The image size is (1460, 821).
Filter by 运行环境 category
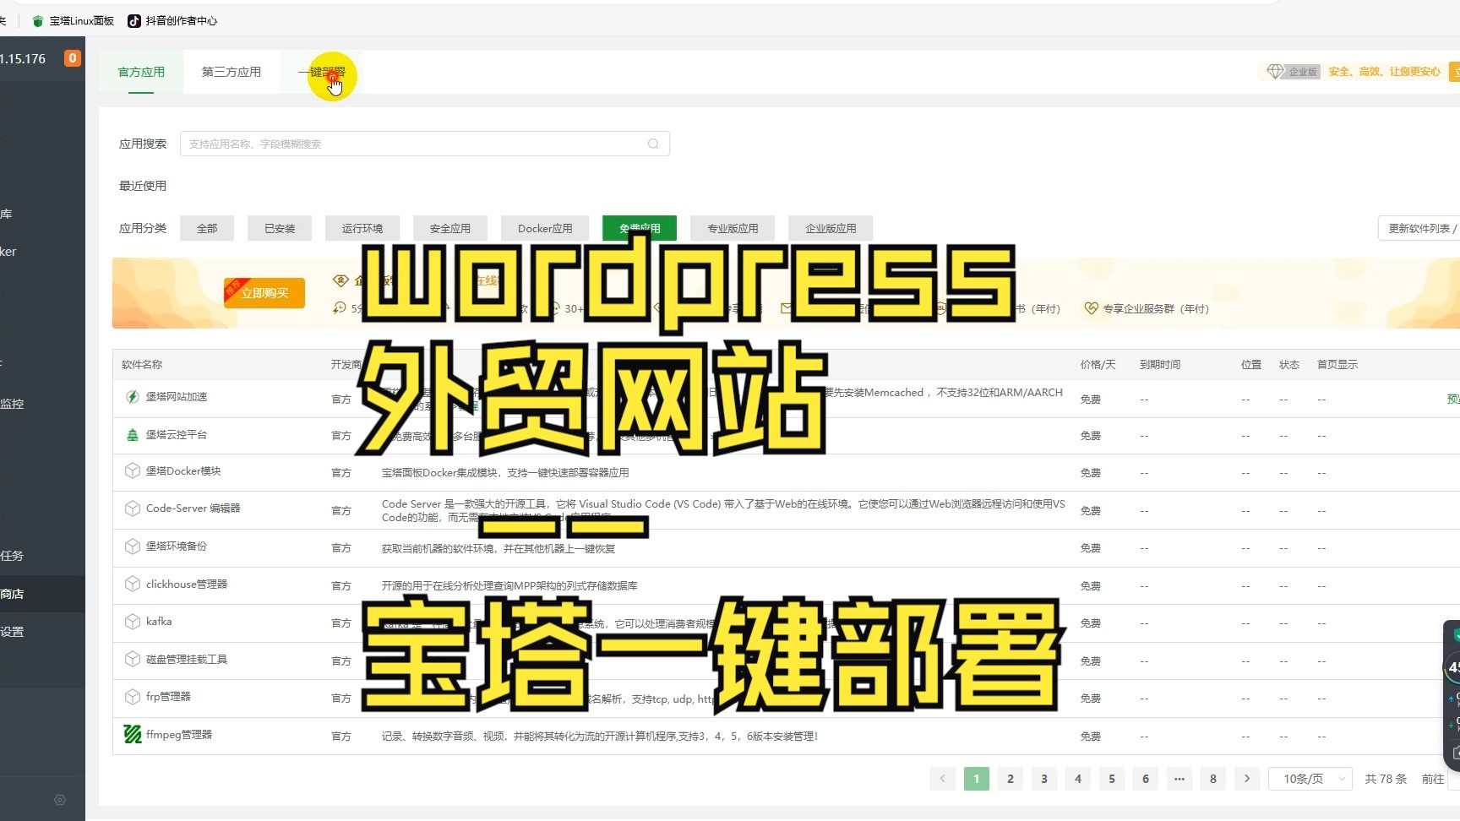[x=362, y=228]
